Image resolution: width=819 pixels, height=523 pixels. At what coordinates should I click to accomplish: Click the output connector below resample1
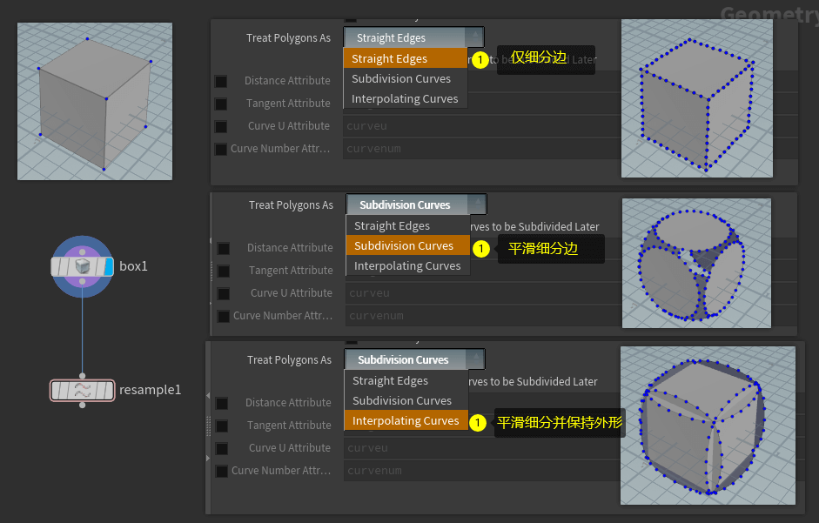[x=83, y=405]
